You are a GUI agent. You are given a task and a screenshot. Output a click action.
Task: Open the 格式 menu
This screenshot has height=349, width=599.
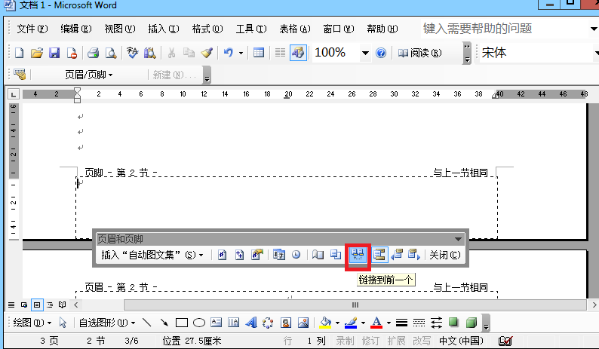[207, 29]
